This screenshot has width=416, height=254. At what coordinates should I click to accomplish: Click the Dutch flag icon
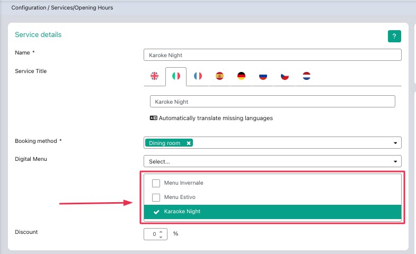pos(306,76)
